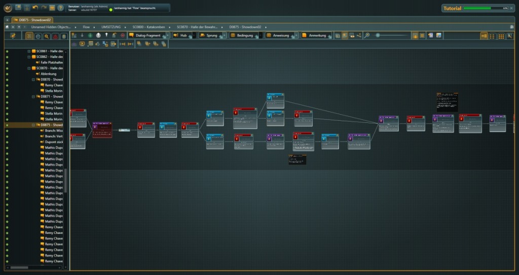Click the red delete circle icon in flow toolbar
The width and height of the screenshot is (519, 275).
(123, 36)
